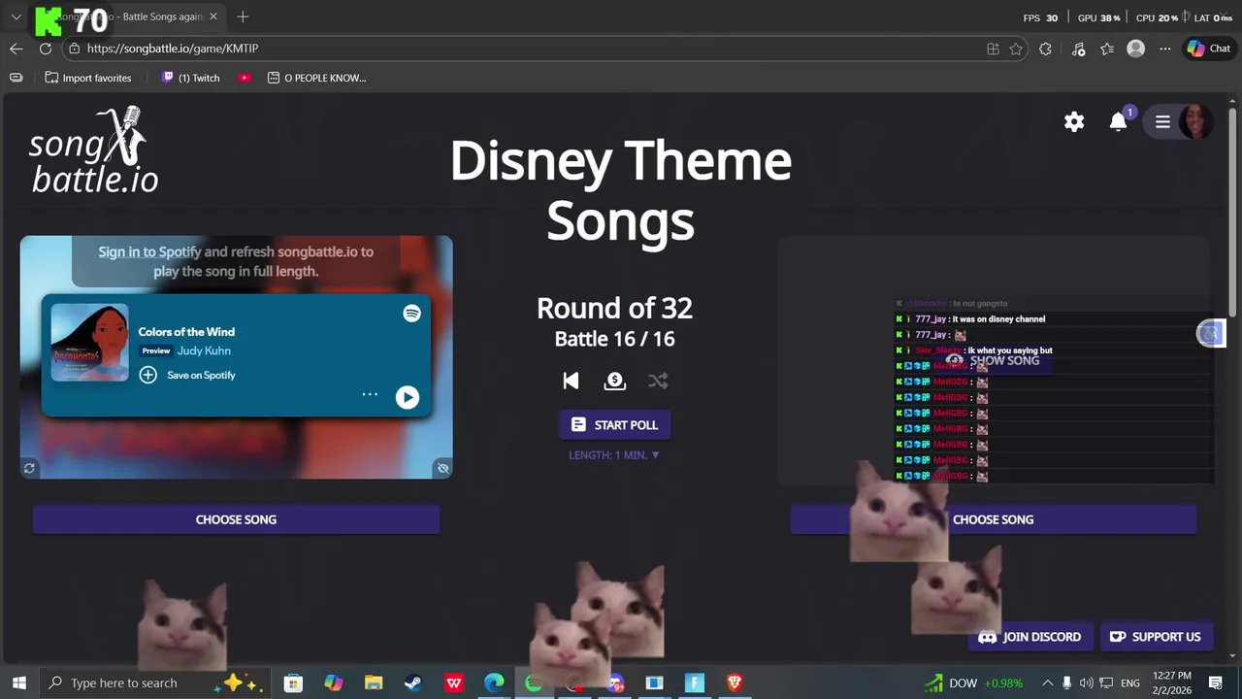1242x699 pixels.
Task: Start the poll
Action: (614, 424)
